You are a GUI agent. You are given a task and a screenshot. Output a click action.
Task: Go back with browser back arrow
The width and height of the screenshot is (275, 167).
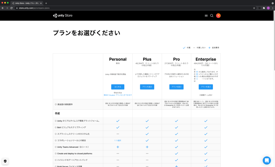click(3, 8)
